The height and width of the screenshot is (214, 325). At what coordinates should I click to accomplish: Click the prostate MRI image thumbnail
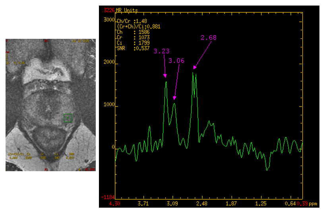(50, 105)
